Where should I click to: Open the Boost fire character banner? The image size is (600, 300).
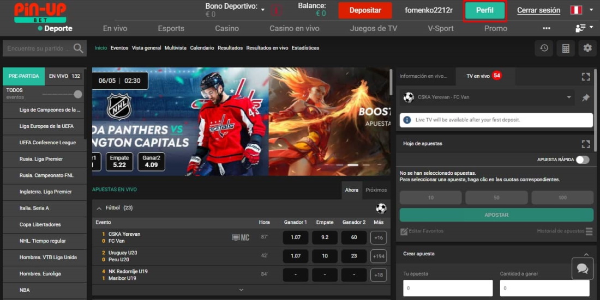pyautogui.click(x=329, y=121)
